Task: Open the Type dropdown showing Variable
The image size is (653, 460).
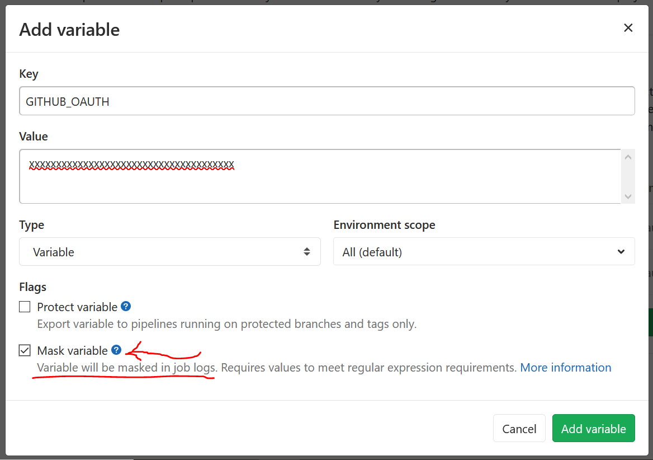Action: [169, 252]
